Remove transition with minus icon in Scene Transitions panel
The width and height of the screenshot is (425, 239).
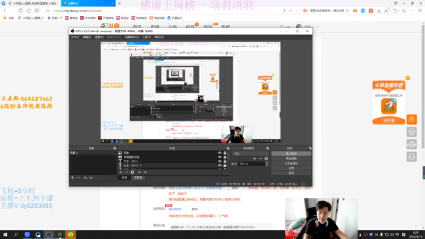[x=260, y=159]
